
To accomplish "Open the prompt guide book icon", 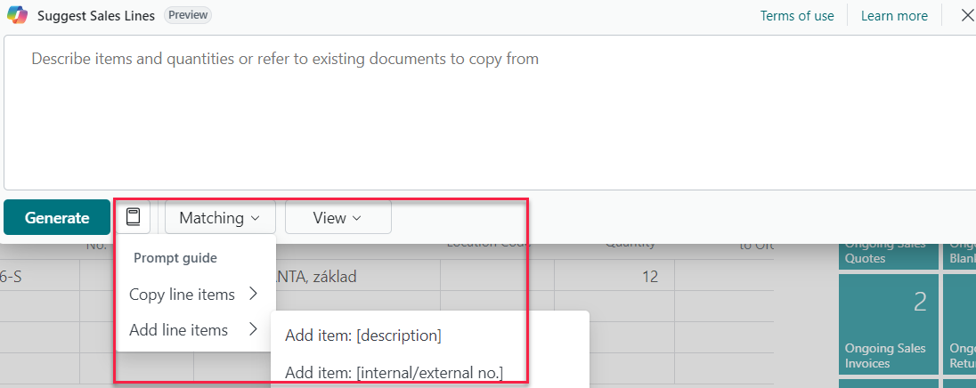I will pos(134,217).
